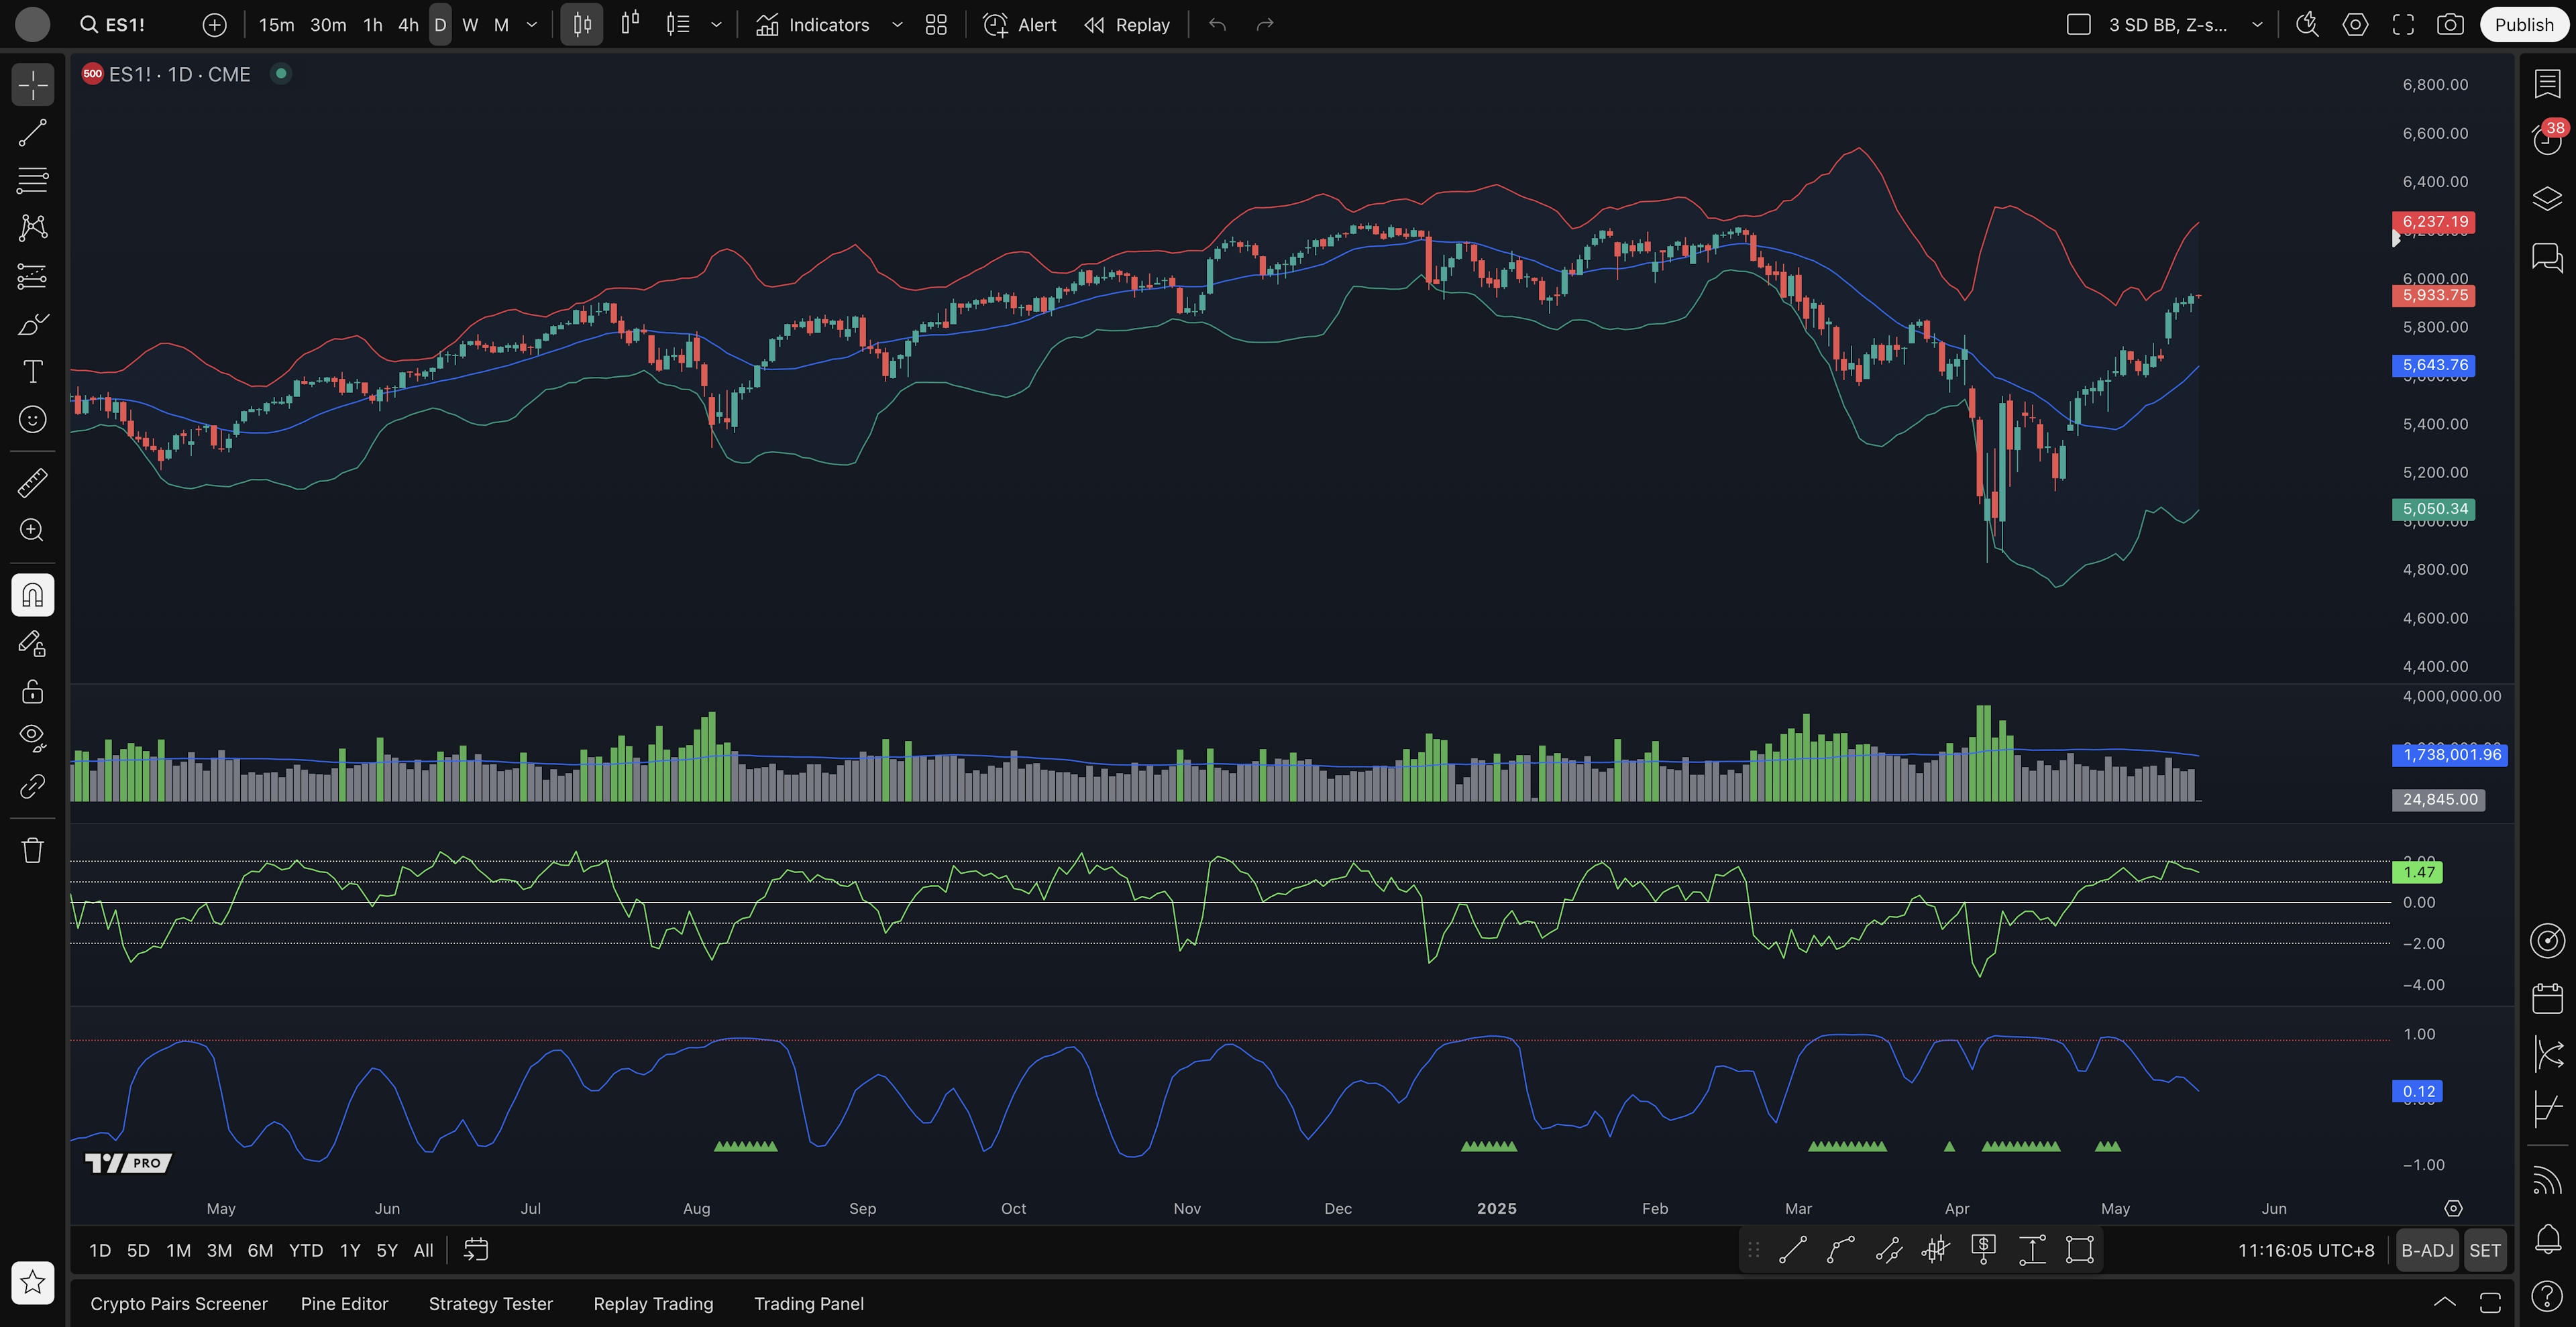Toggle hide all drawings eye icon
This screenshot has width=2576, height=1327.
point(32,738)
